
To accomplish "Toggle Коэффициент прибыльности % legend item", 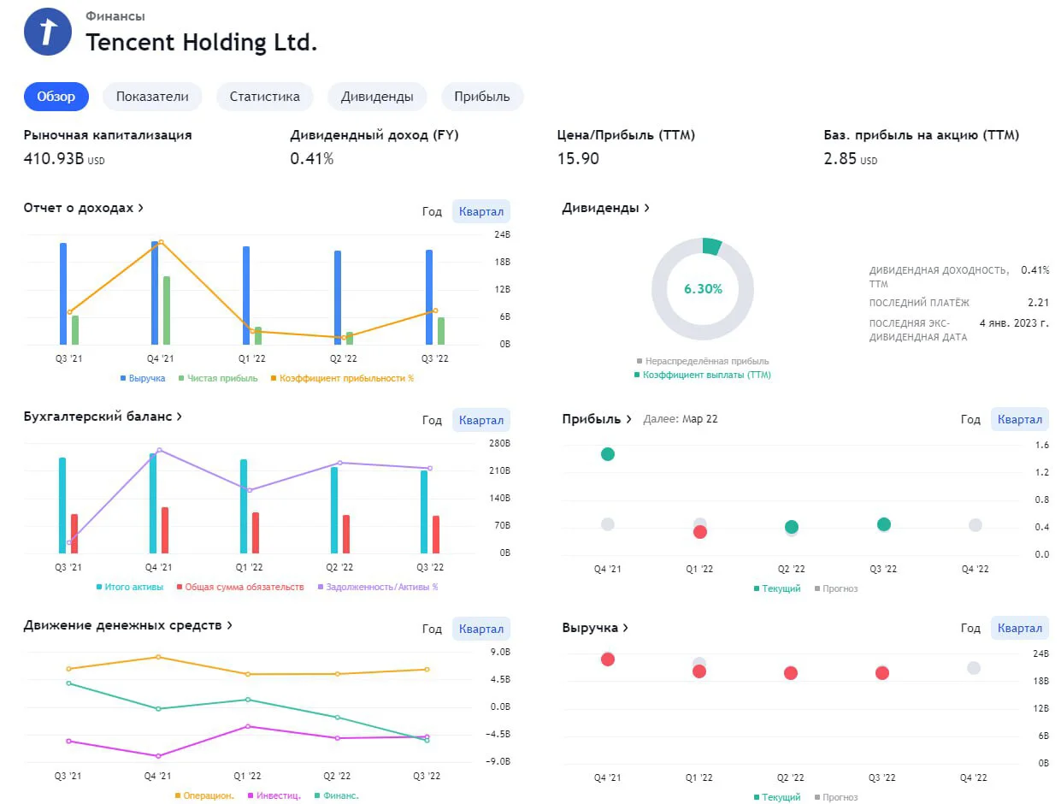I will [342, 378].
